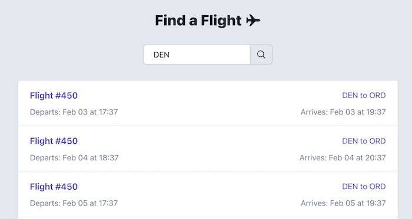The height and width of the screenshot is (219, 412).
Task: Select DEN to ORD route on Feb 05 flight
Action: 364,187
